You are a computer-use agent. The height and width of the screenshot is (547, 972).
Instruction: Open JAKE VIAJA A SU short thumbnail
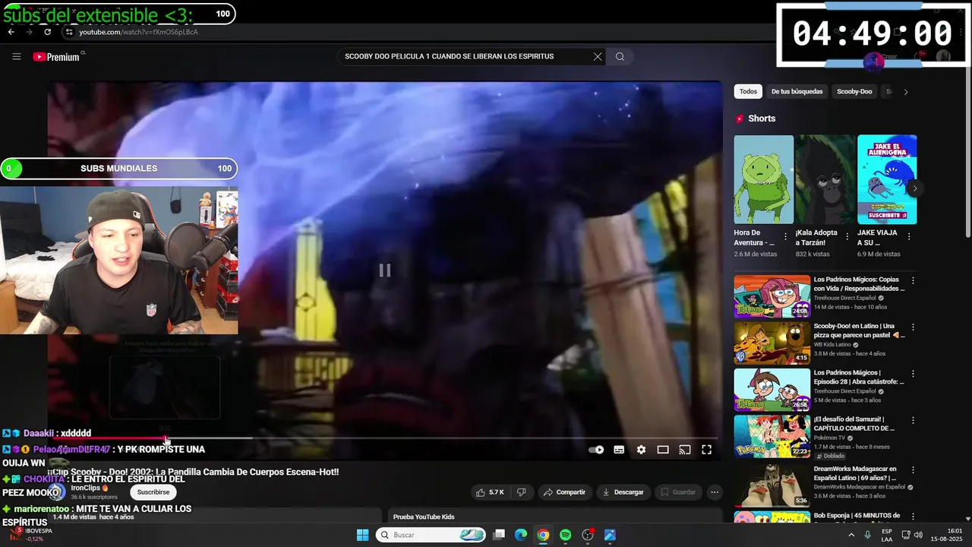[887, 180]
